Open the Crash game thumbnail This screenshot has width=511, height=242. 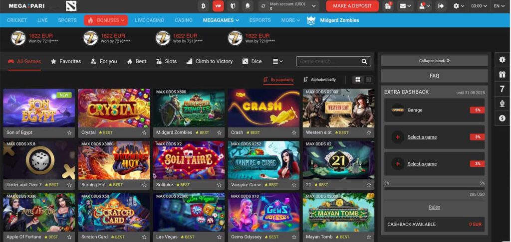(263, 108)
